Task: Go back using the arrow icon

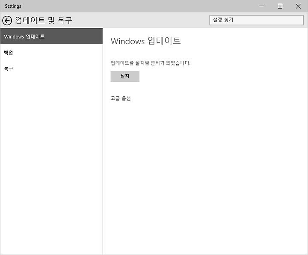Action: 7,21
